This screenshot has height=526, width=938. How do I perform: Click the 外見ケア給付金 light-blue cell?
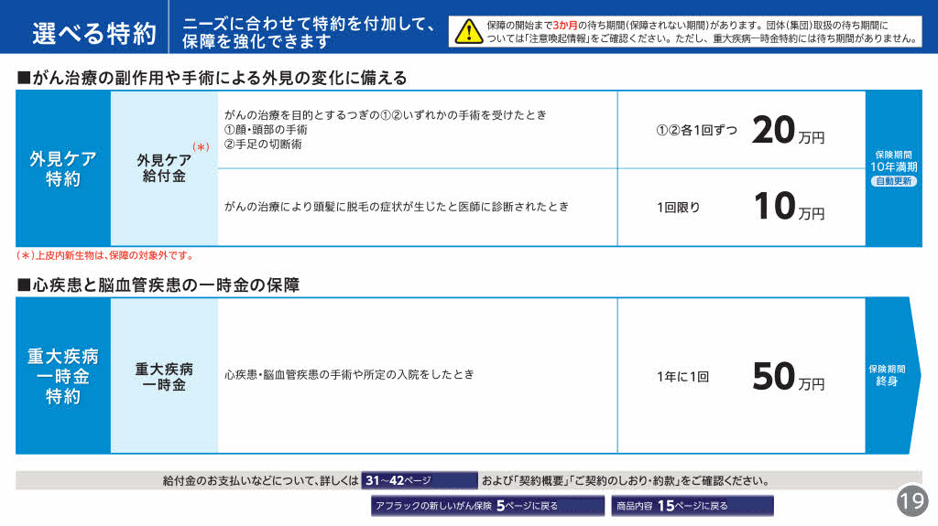(164, 168)
